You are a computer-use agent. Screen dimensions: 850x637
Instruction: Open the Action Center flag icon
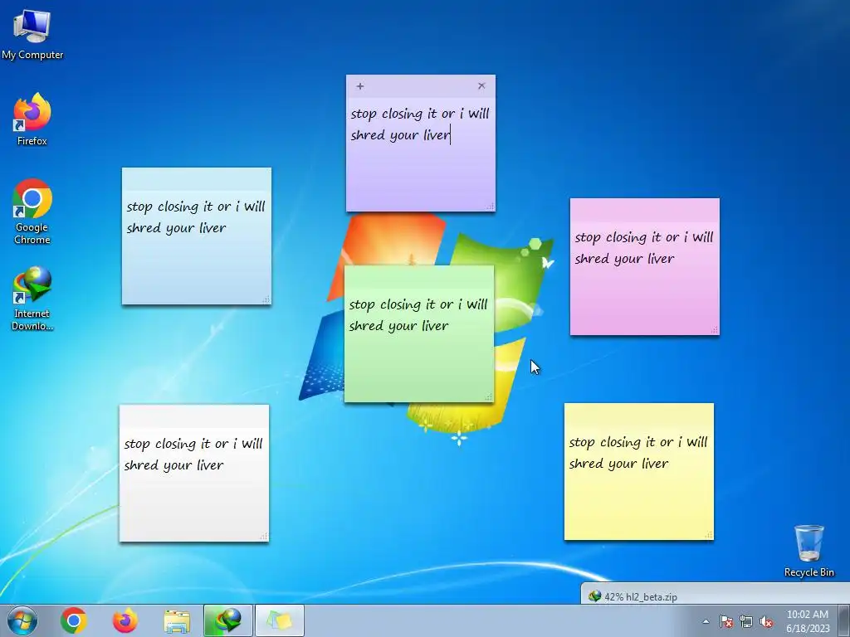coord(725,621)
